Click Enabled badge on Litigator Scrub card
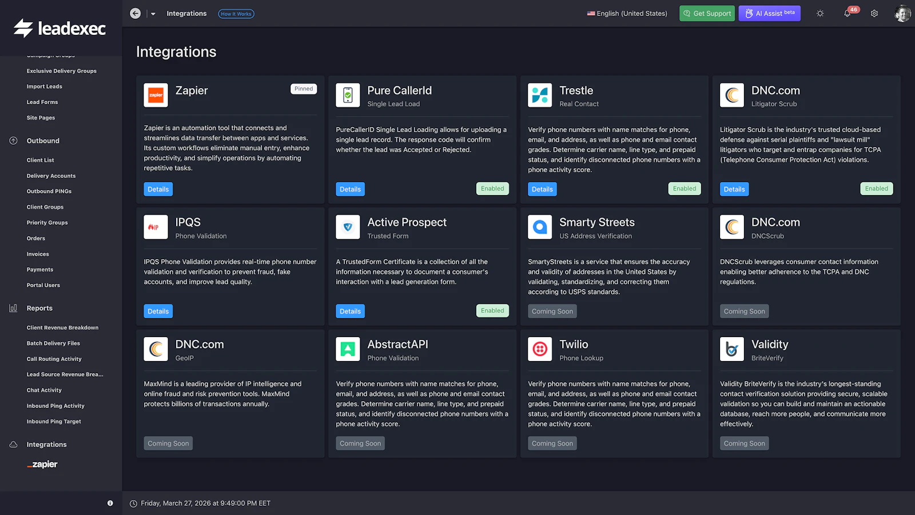Image resolution: width=915 pixels, height=515 pixels. (x=877, y=189)
